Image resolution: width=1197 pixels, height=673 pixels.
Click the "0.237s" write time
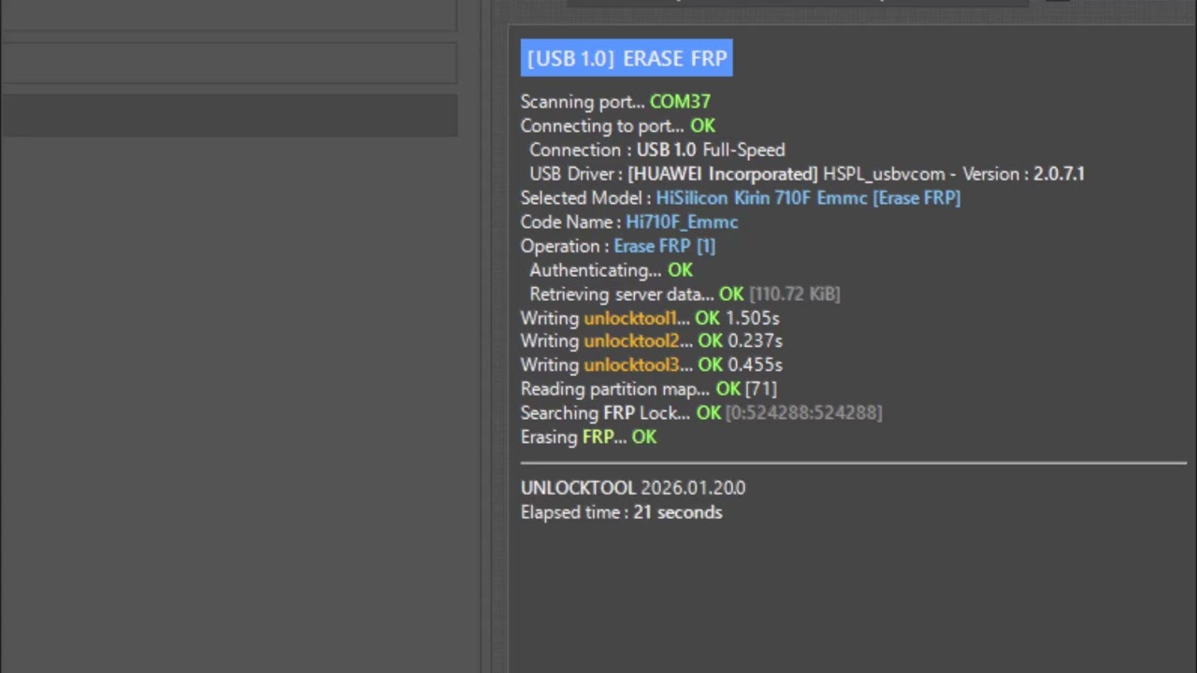pos(756,341)
